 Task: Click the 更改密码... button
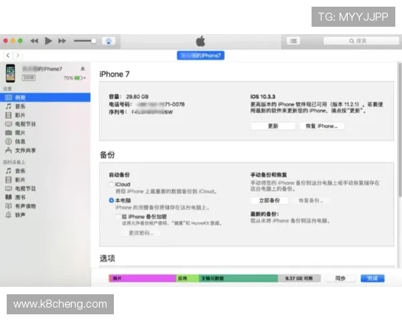[141, 233]
